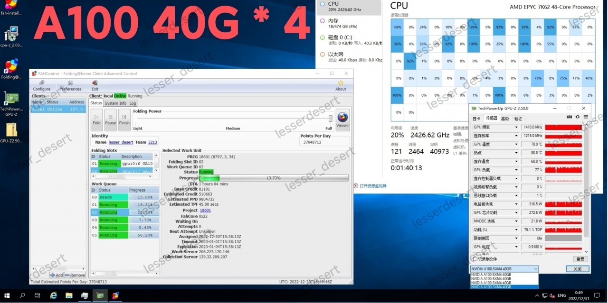Click the GPU-Z screenshot camera icon
The width and height of the screenshot is (608, 303).
coord(570,117)
